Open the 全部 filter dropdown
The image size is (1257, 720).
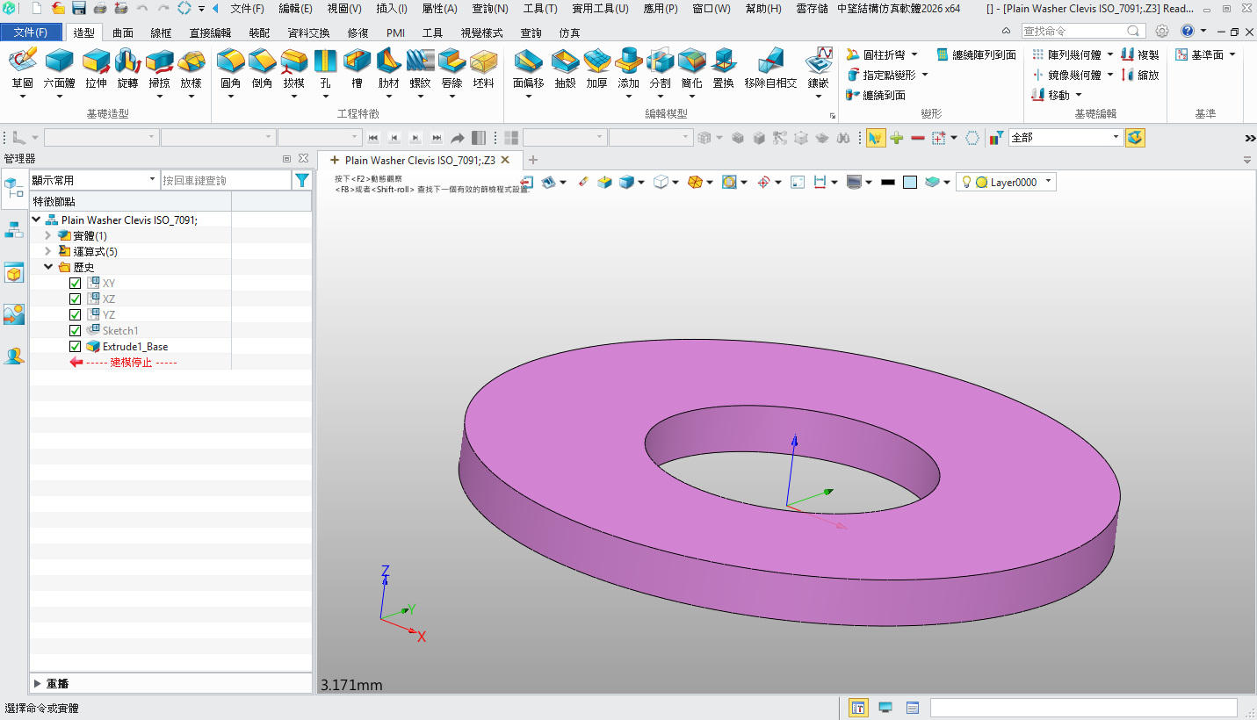(x=1066, y=138)
